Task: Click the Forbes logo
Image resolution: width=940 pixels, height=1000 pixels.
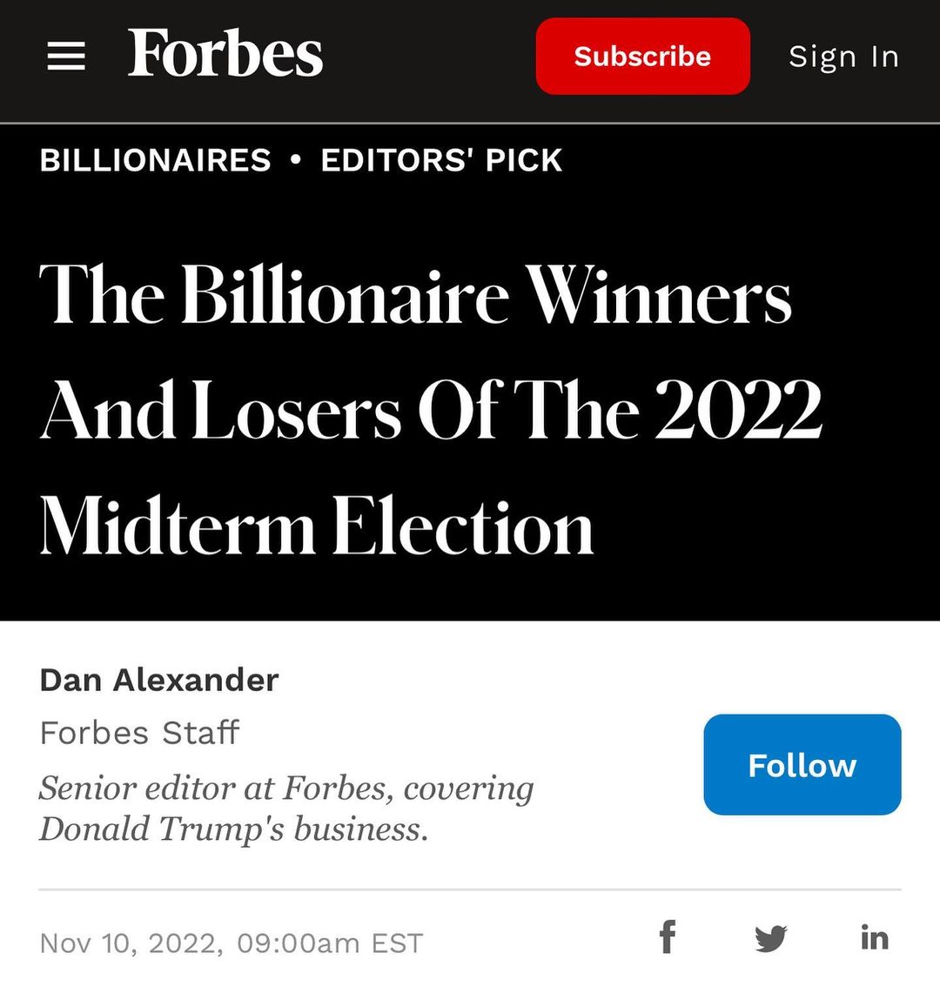Action: 225,54
